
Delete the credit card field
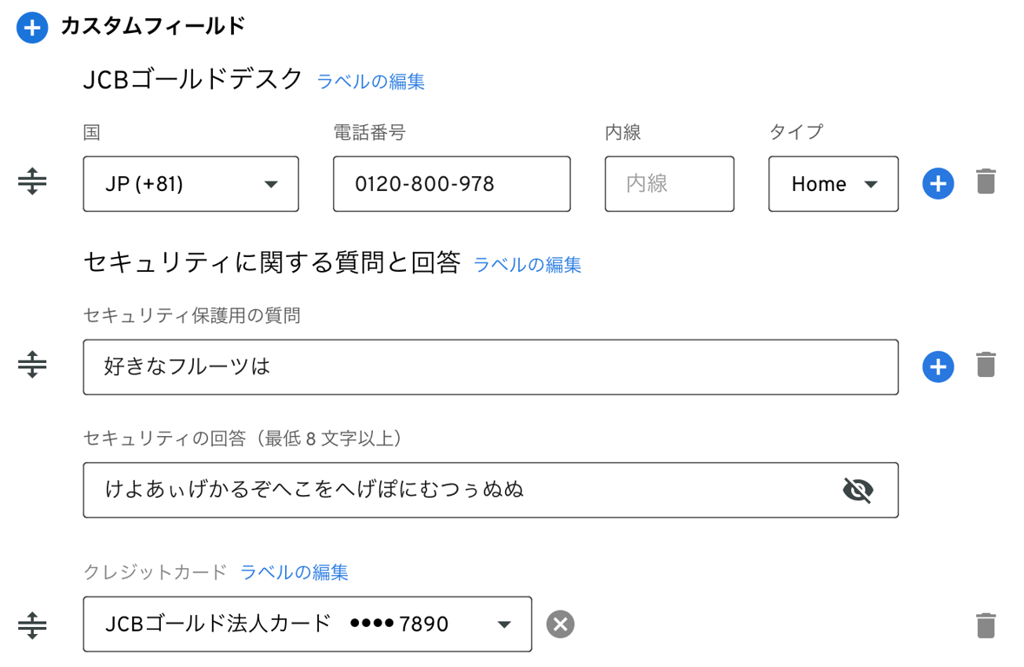pos(986,624)
